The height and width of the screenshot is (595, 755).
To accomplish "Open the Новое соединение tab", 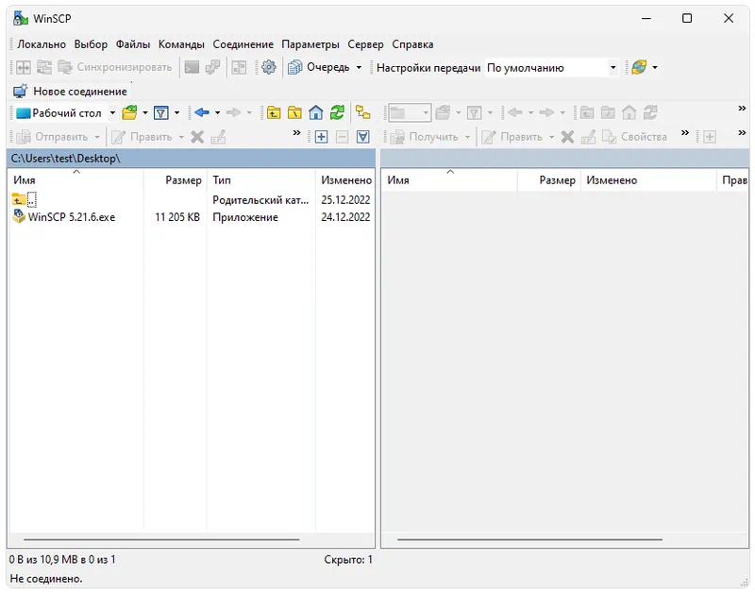I will coord(70,91).
